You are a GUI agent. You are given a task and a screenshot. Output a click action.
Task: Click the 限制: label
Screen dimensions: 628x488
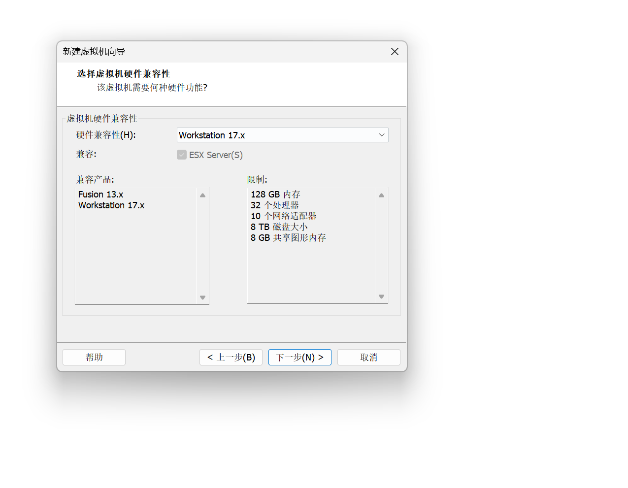(257, 180)
